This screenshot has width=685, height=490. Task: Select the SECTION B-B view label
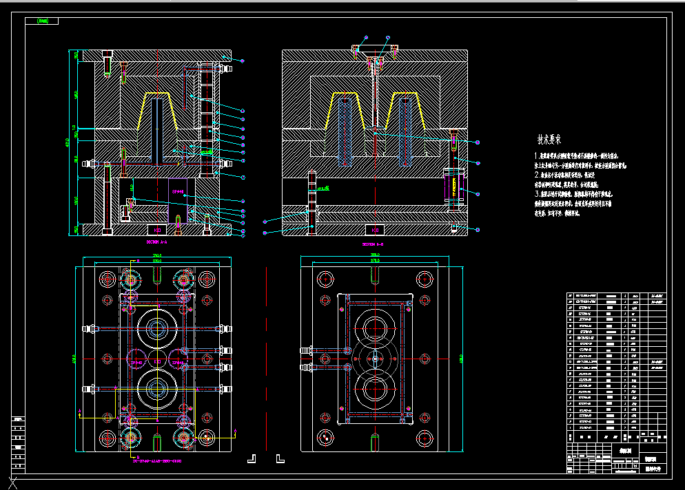coord(373,244)
